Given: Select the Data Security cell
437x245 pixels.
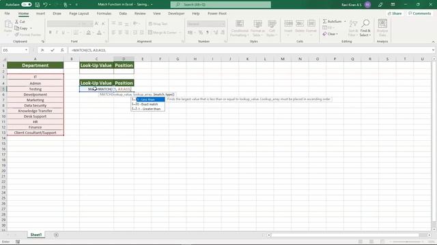Looking at the screenshot, I should [x=36, y=105].
